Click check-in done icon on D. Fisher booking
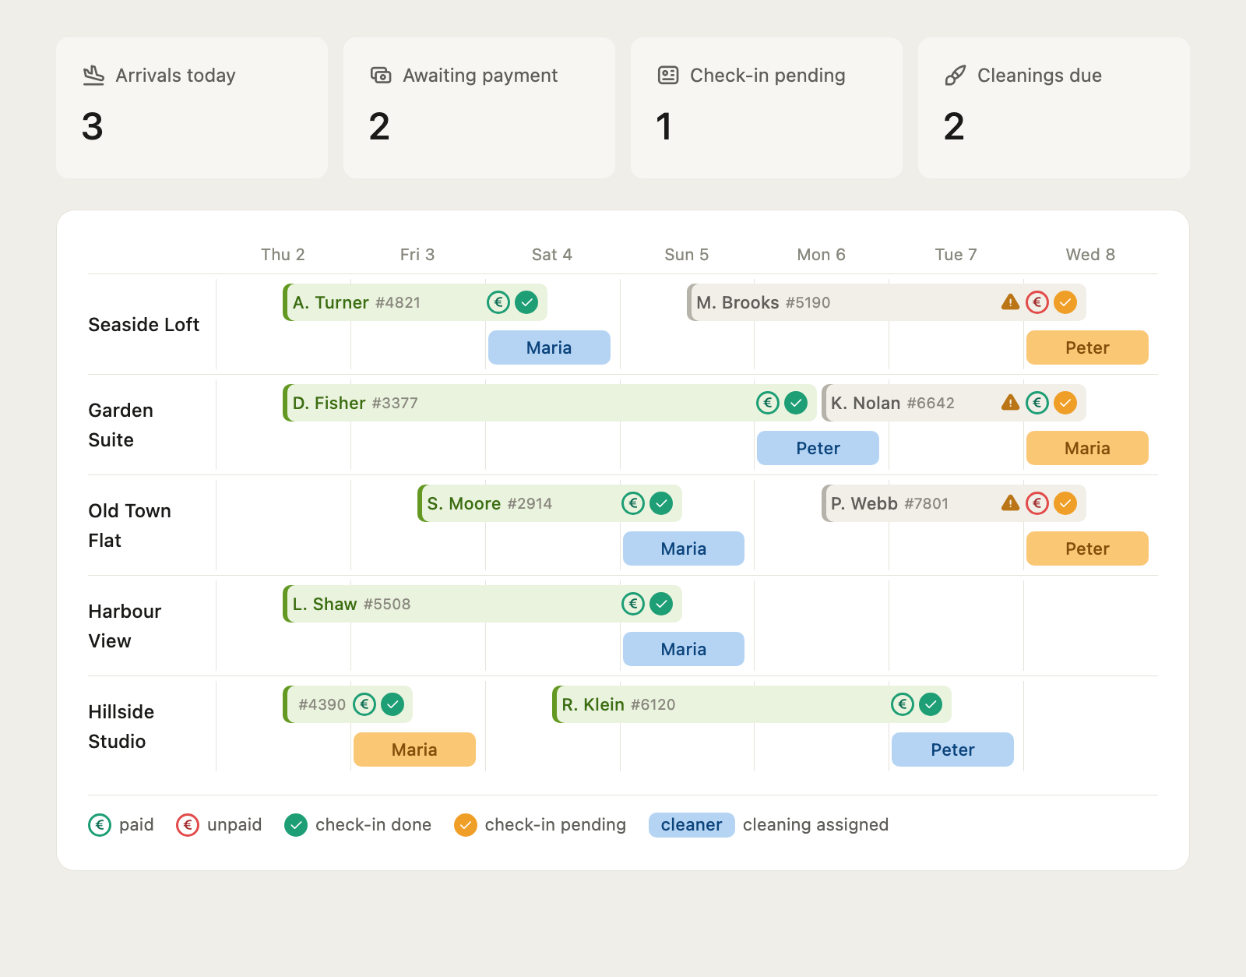The image size is (1246, 977). (x=796, y=402)
